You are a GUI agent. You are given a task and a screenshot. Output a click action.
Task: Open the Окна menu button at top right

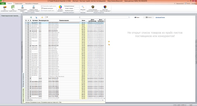(x=188, y=3)
